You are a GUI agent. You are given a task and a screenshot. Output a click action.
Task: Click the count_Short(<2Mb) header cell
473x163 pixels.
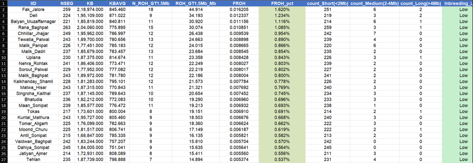(x=327, y=3)
